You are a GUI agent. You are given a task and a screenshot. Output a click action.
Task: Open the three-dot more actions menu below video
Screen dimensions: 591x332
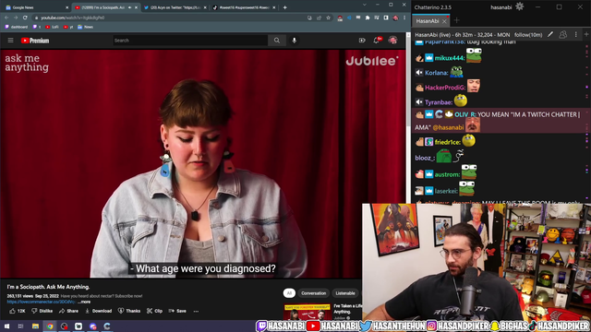coord(196,312)
